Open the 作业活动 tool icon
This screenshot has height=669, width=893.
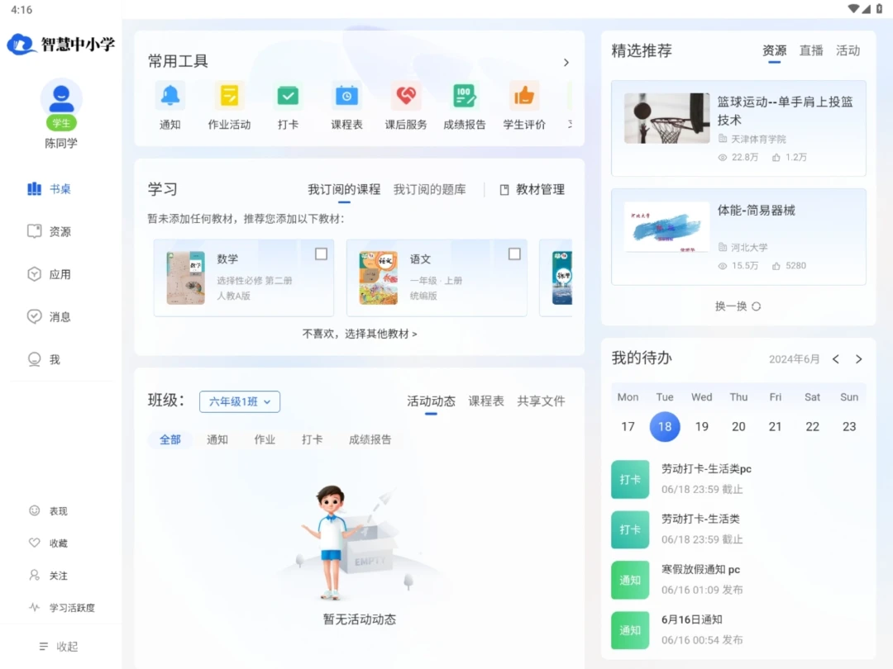pos(229,96)
